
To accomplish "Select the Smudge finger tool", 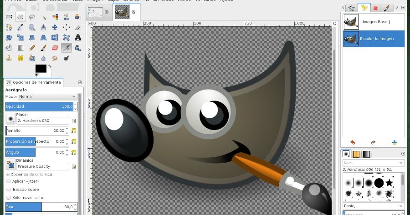I will pyautogui.click(x=55, y=58).
